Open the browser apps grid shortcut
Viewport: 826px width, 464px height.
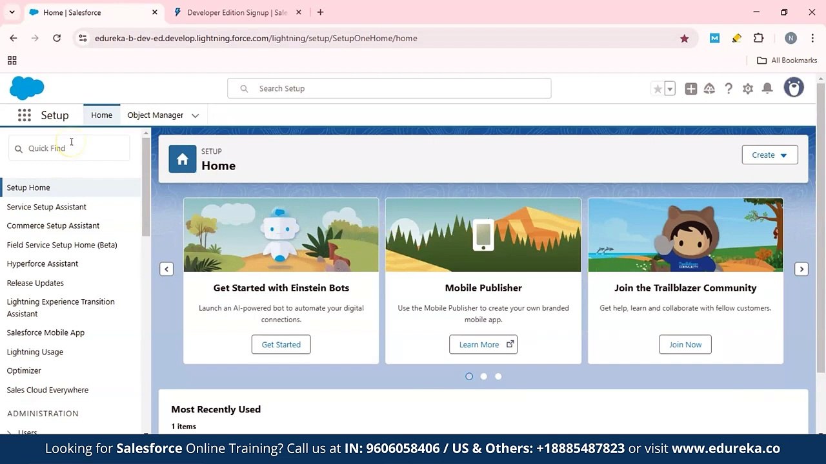tap(12, 61)
